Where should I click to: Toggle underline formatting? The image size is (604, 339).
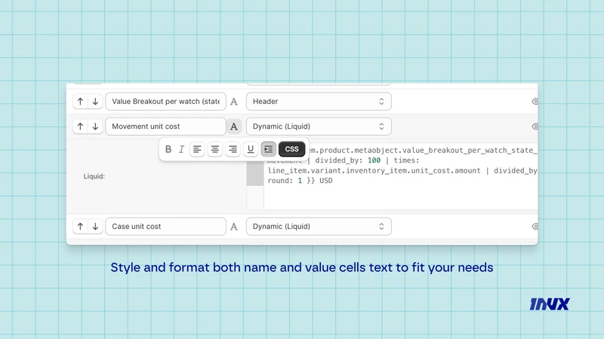[x=251, y=149]
